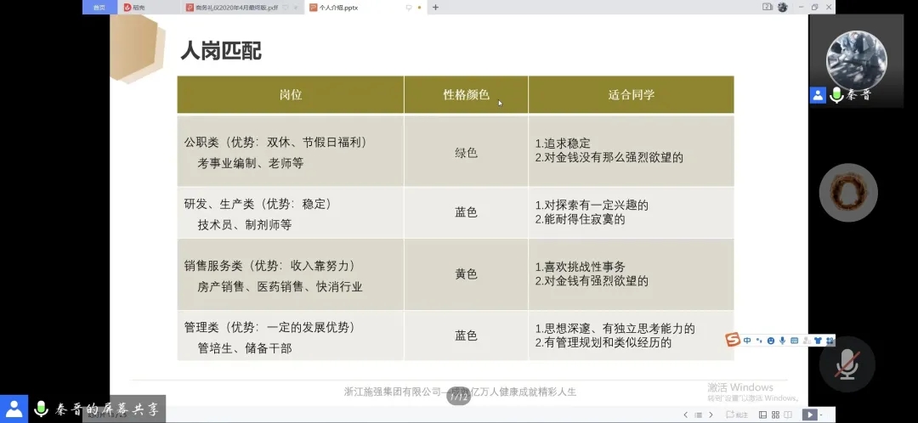Go to previous slide arrow

[x=687, y=415]
